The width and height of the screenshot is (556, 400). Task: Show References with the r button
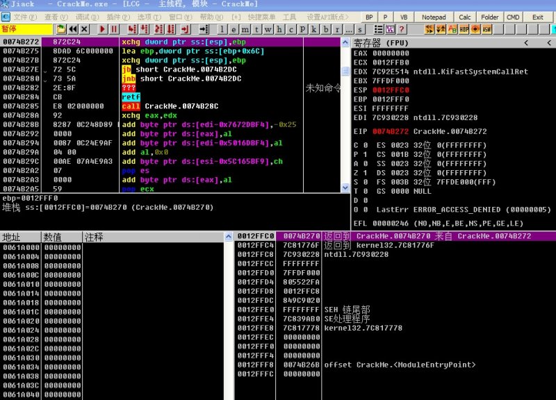click(337, 29)
